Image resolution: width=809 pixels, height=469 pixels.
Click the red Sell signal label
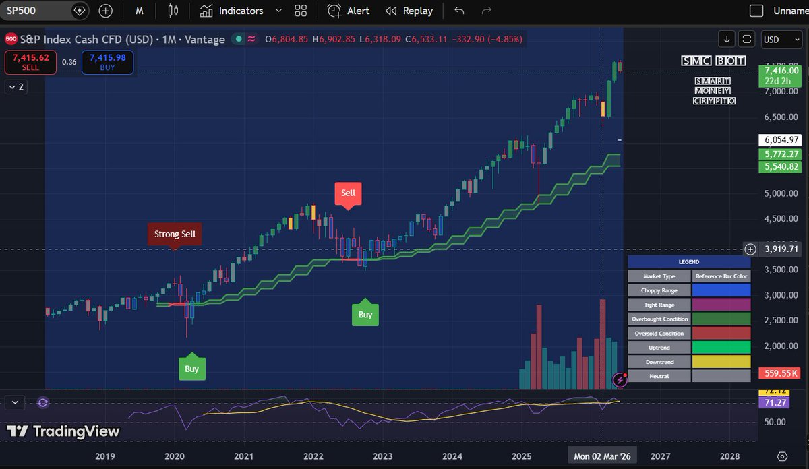pyautogui.click(x=348, y=193)
